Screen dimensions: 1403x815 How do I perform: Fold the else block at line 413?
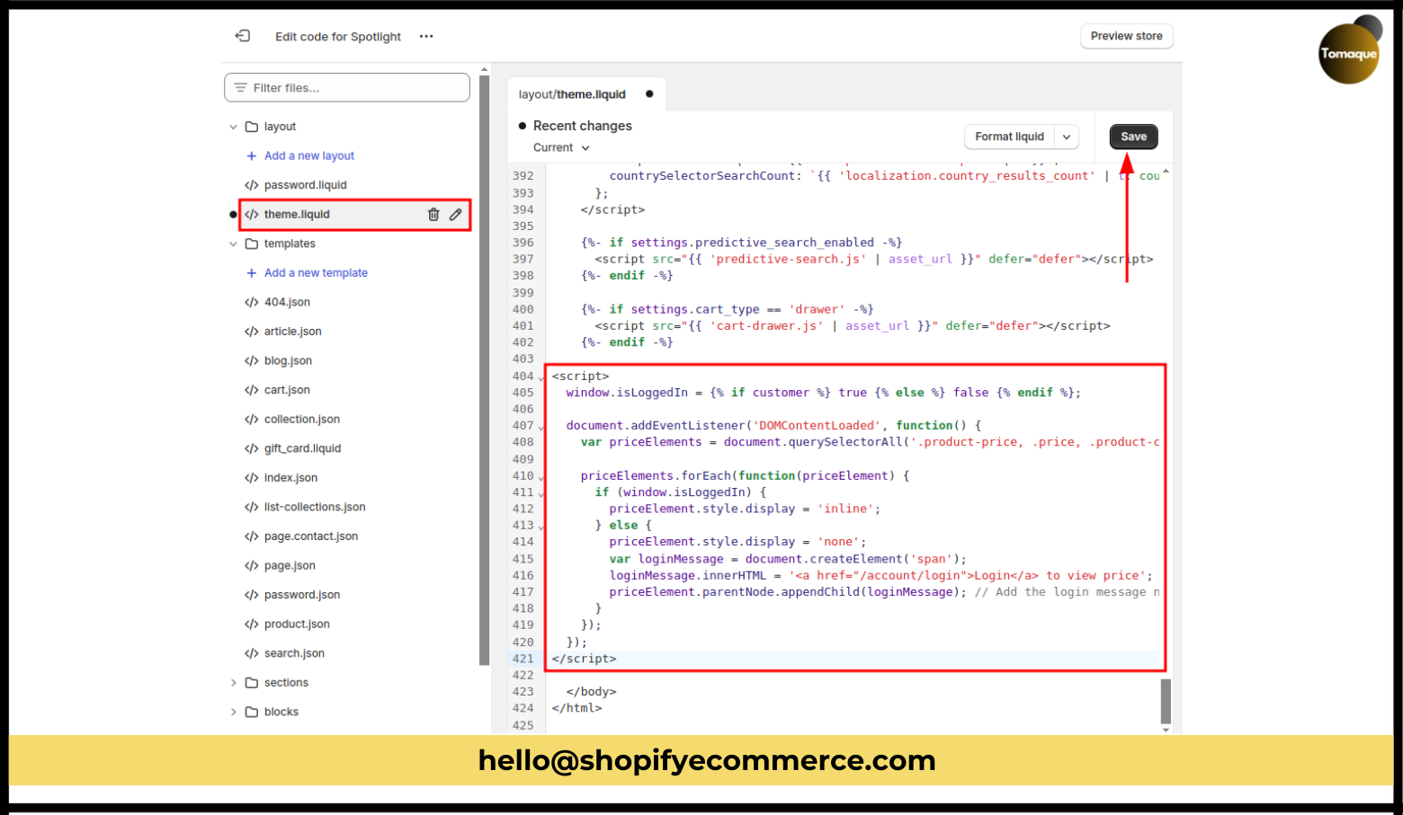[541, 527]
